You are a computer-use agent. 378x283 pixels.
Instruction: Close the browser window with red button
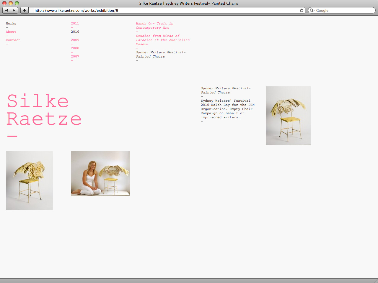[x=4, y=3]
